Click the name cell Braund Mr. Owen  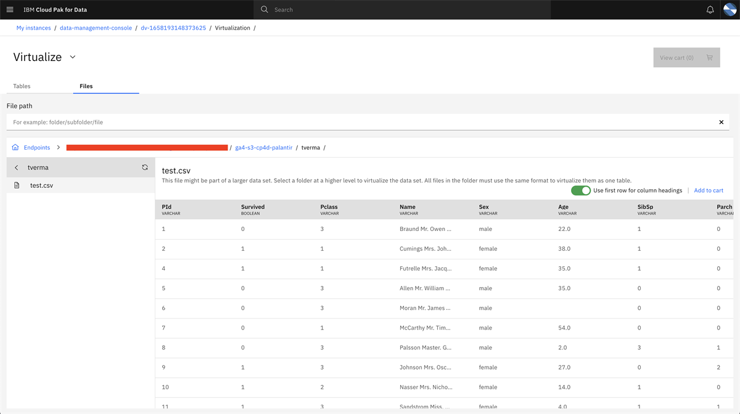(425, 229)
